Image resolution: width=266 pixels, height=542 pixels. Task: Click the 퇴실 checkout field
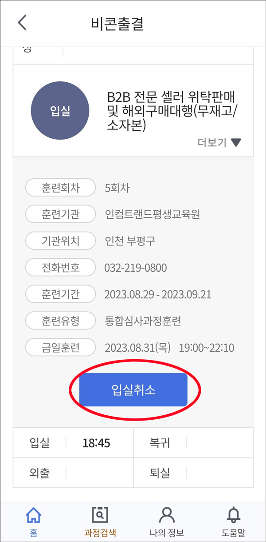coord(191,472)
